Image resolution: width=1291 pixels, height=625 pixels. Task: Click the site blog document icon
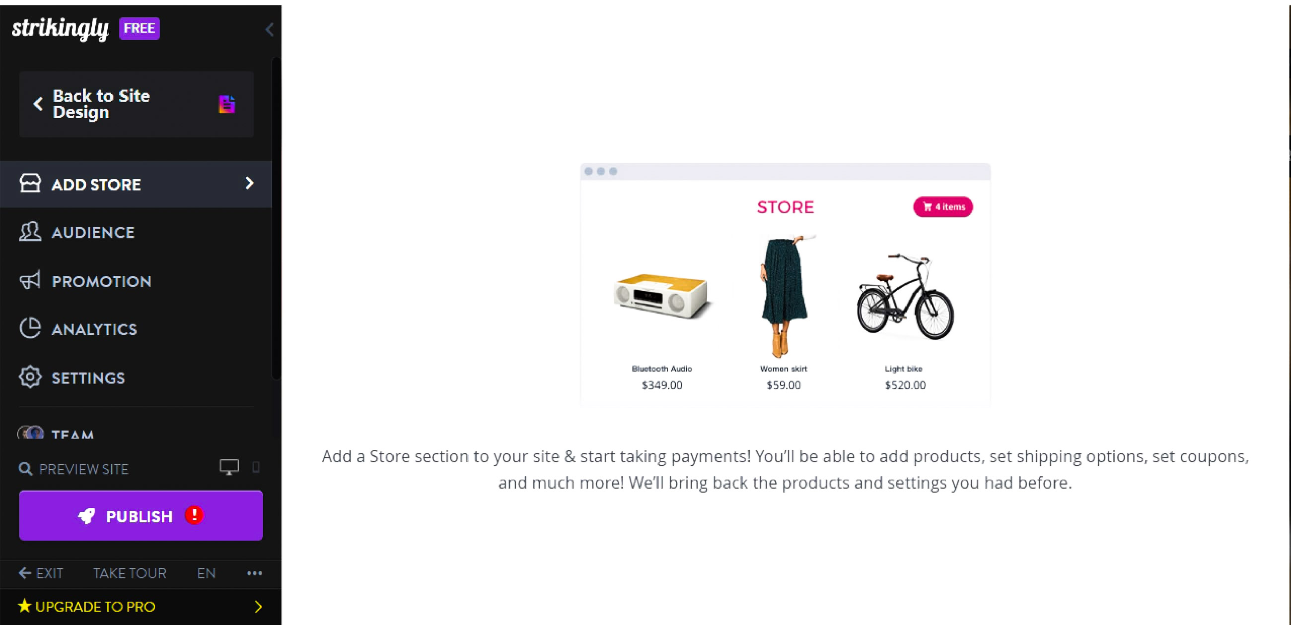[x=227, y=104]
